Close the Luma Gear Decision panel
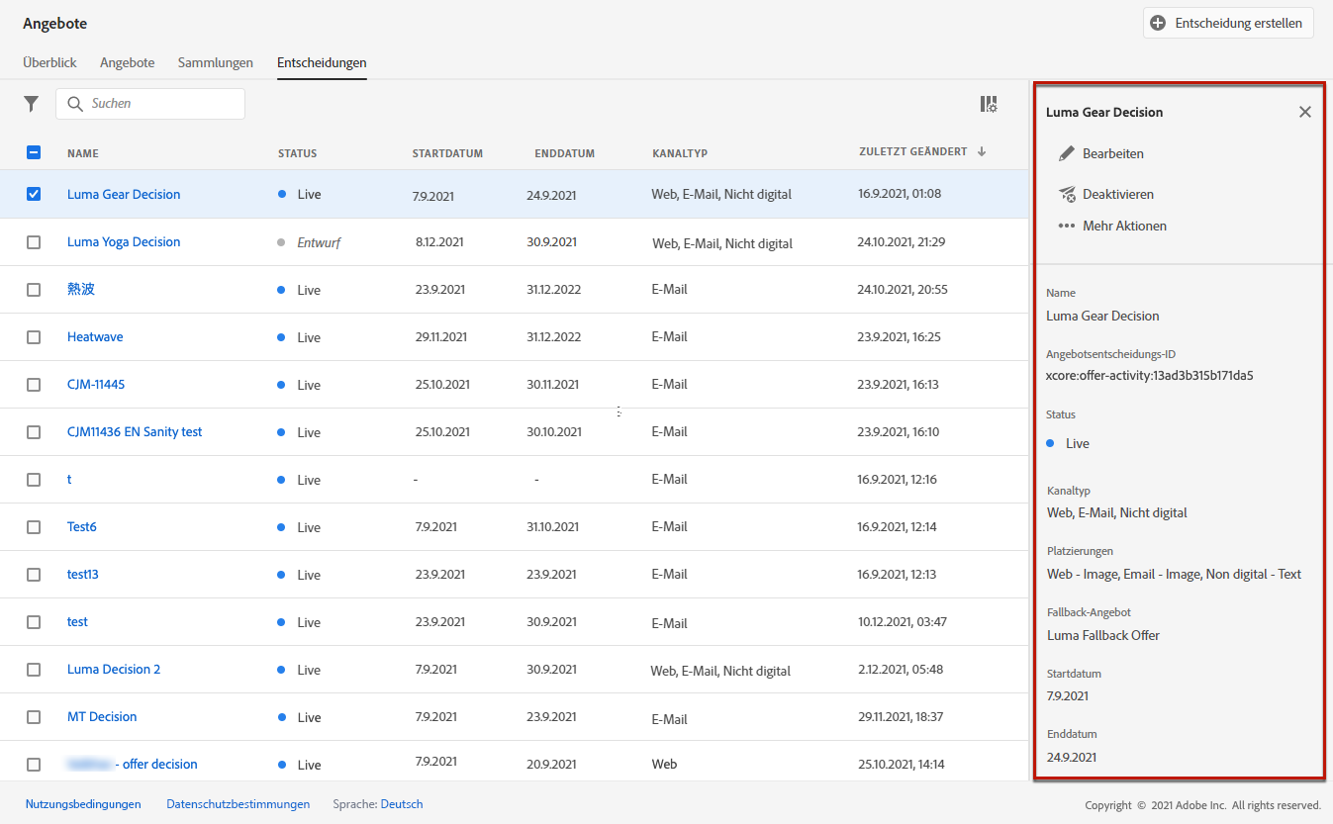Viewport: 1333px width, 824px height. pyautogui.click(x=1304, y=112)
